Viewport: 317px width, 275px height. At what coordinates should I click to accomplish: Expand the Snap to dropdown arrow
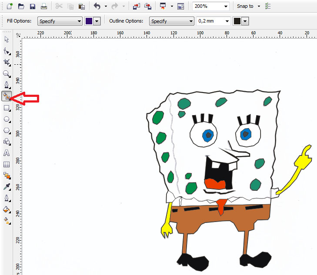coord(259,6)
